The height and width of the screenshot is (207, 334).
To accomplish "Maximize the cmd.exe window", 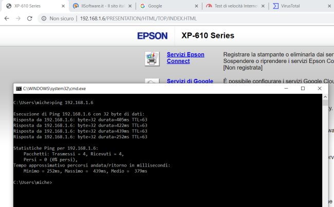I will 303,88.
